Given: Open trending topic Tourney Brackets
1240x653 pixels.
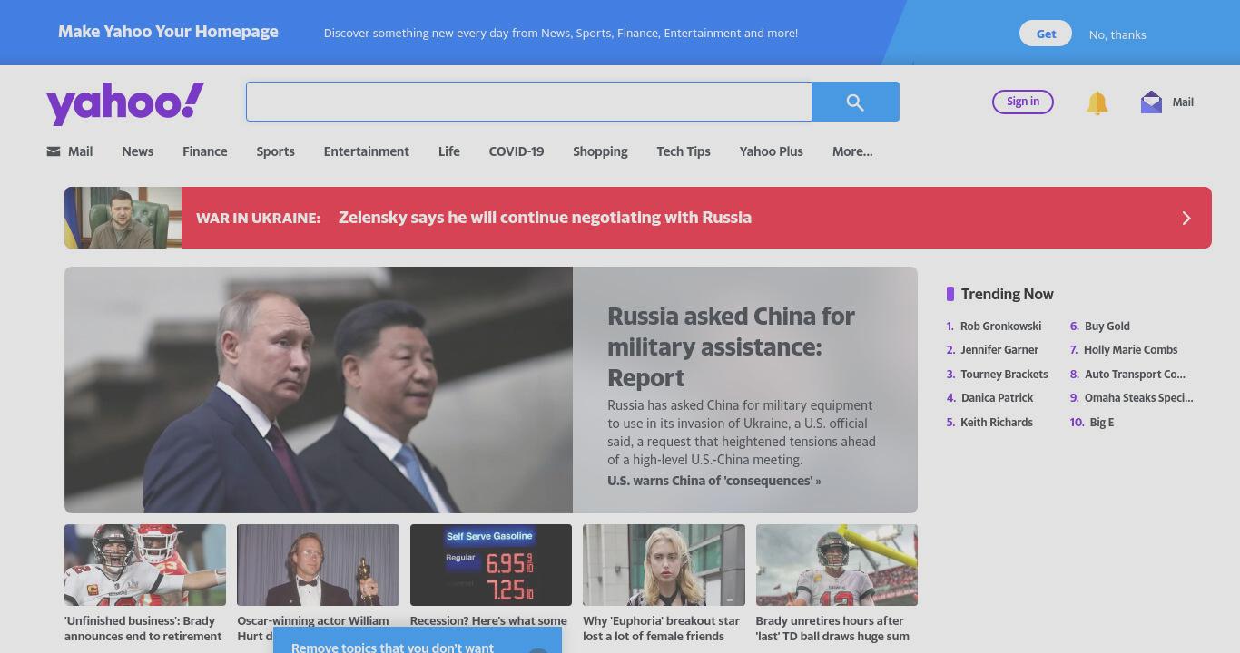Looking at the screenshot, I should point(1004,374).
